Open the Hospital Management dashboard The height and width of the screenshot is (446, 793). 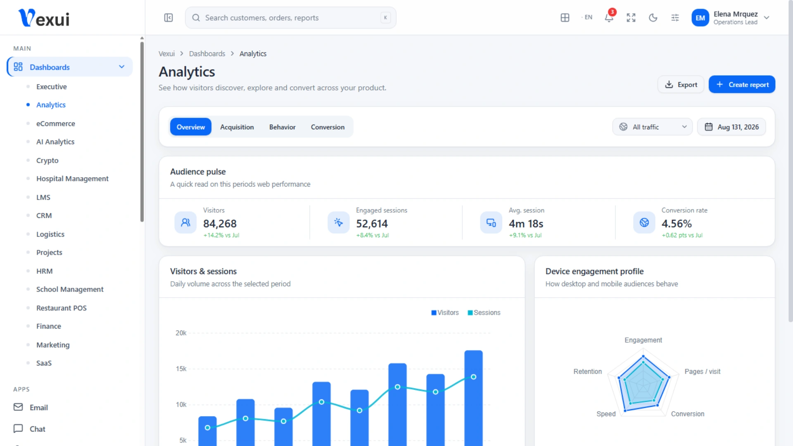coord(72,178)
